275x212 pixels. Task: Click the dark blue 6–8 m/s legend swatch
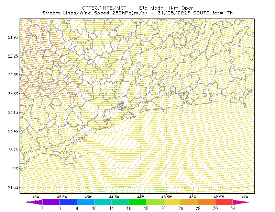click(x=68, y=202)
